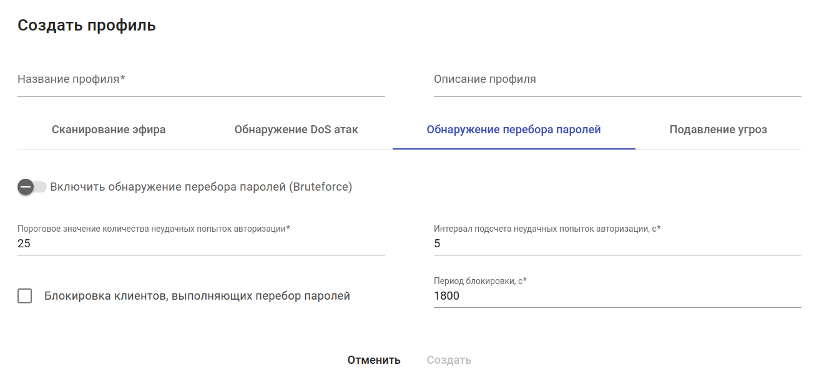Click the 'Блокировка клиентов, выполняющих перебор паролей' label
This screenshot has height=380, width=819.
[197, 296]
